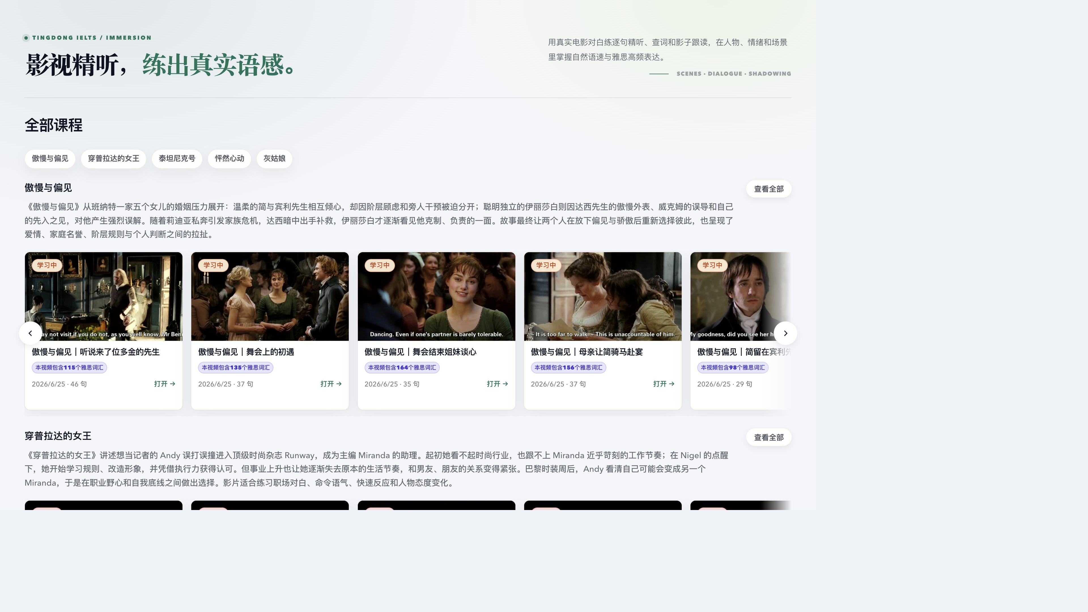Click the 164个雅思词汇 vocabulary badge

[402, 367]
